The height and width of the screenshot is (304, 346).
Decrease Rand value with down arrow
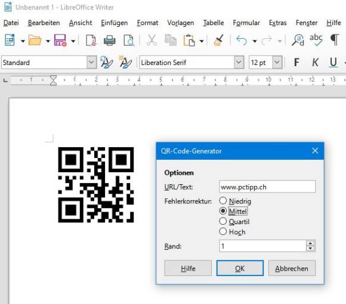click(x=310, y=249)
